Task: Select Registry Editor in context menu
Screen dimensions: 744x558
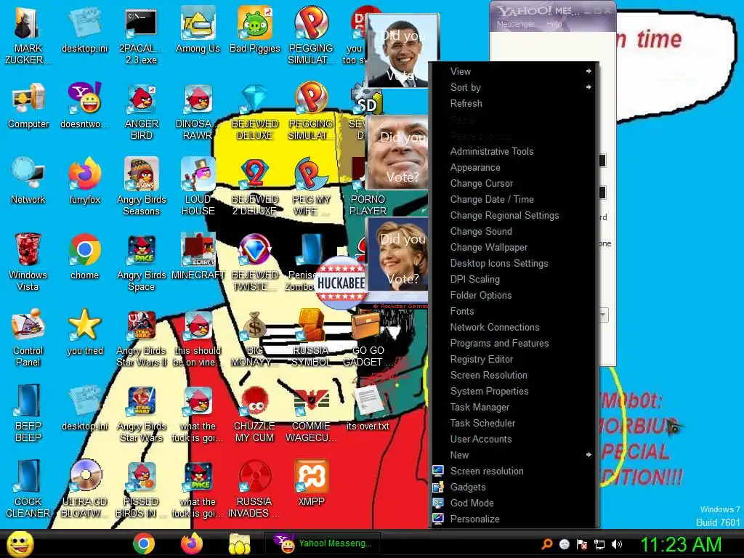Action: click(x=514, y=359)
